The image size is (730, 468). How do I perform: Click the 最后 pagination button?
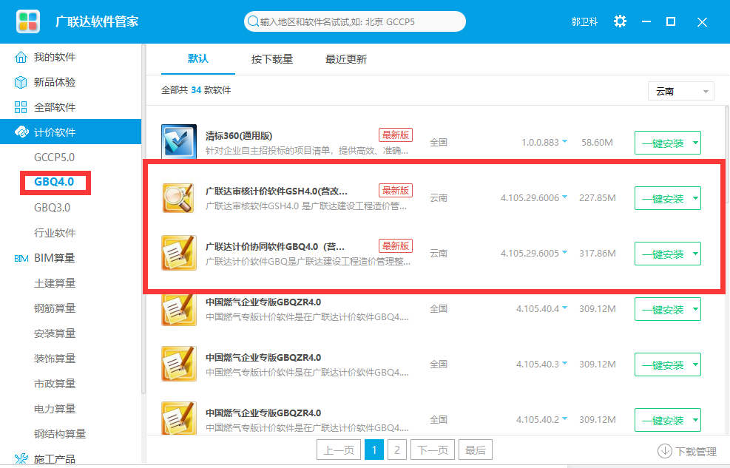[476, 450]
